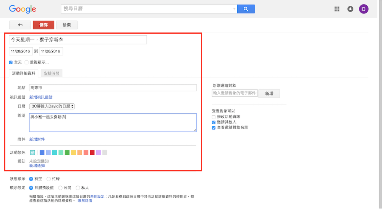Choose the orange event color

pyautogui.click(x=80, y=153)
